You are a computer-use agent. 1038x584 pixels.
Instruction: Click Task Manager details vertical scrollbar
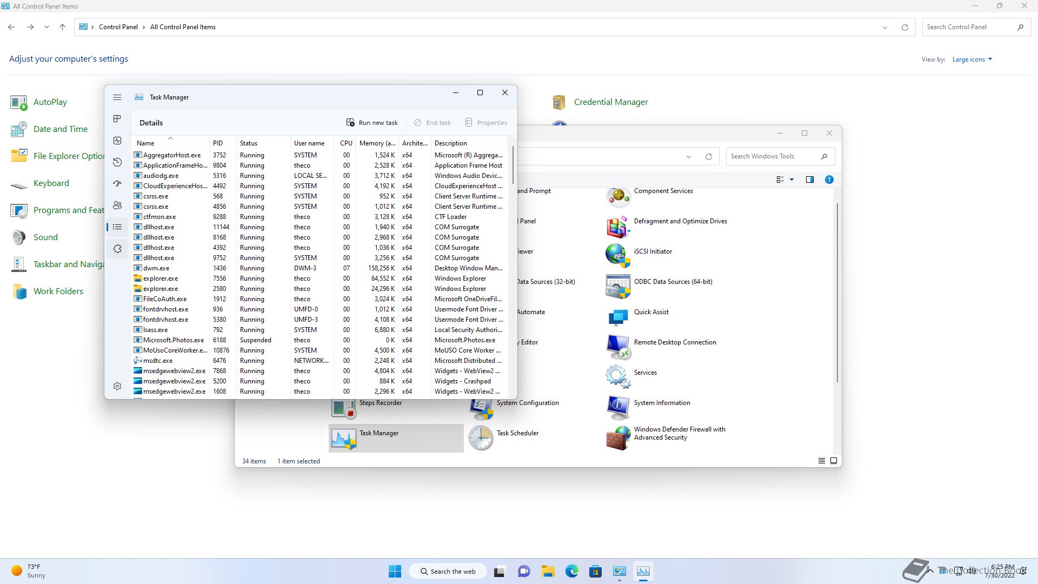point(512,164)
